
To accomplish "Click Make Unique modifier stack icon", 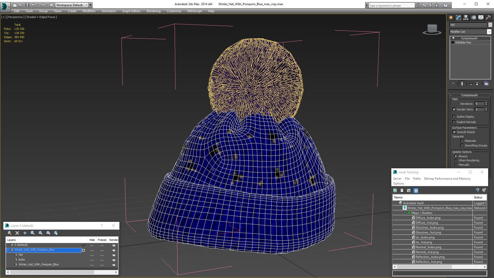I will [x=471, y=84].
